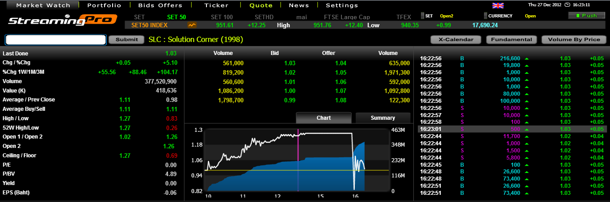Click the Volume value 377,520,900

coord(160,81)
